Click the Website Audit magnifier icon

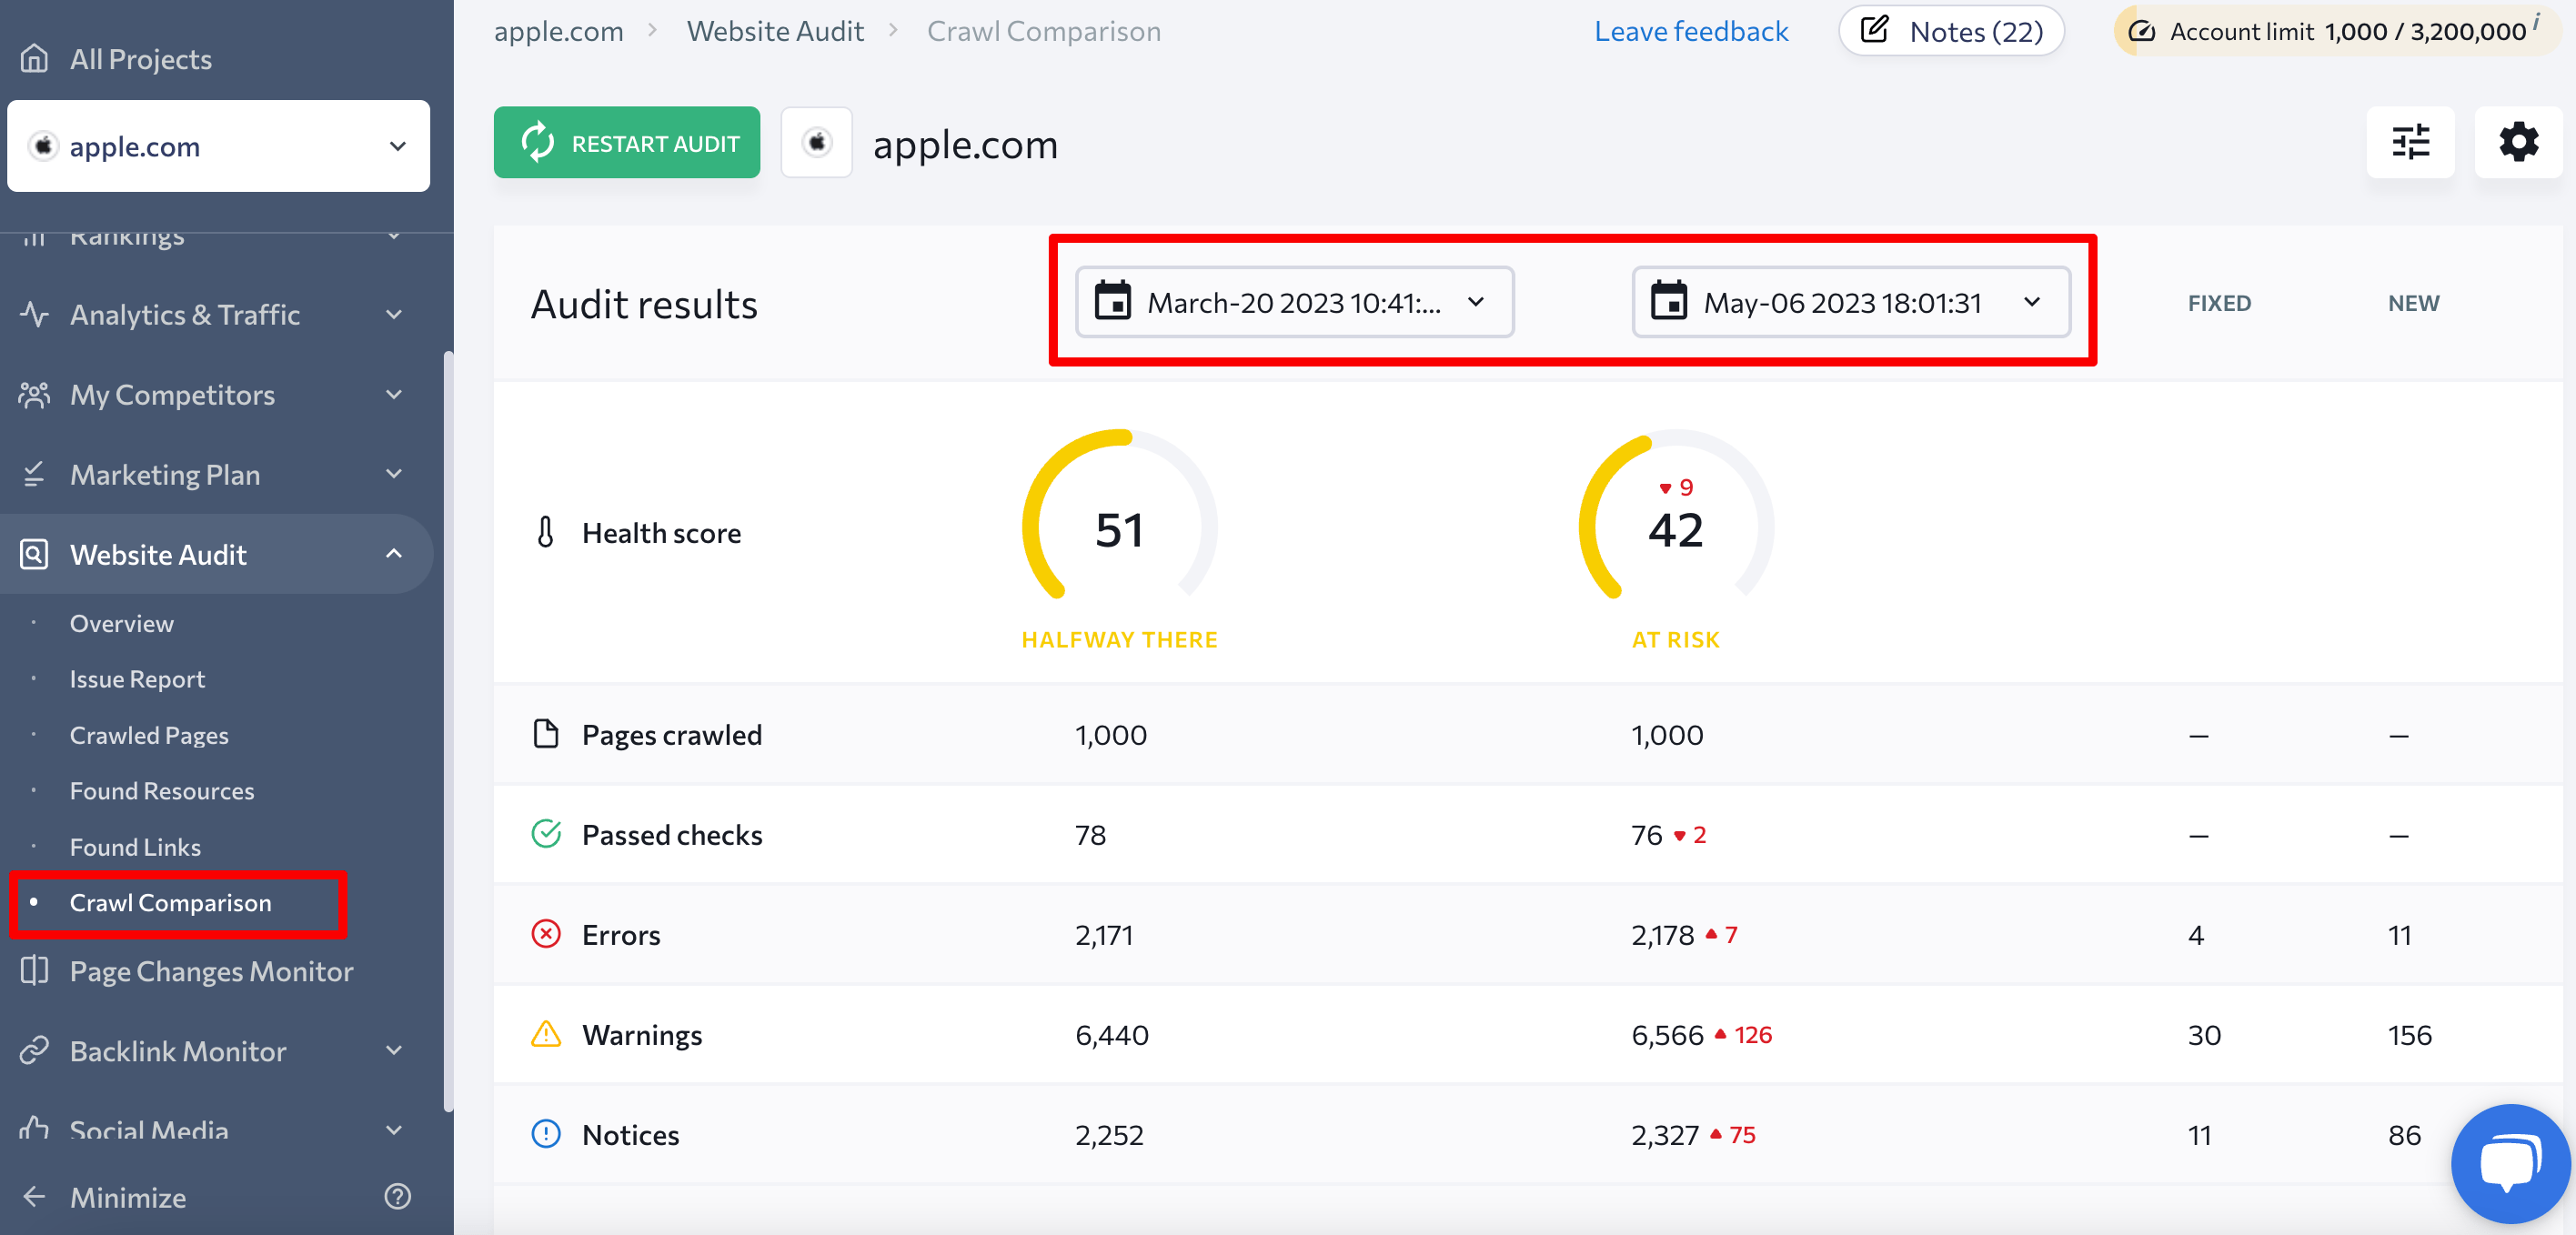tap(34, 554)
